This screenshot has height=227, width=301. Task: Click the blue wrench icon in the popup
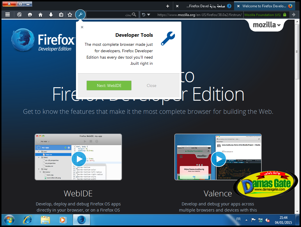click(x=168, y=38)
